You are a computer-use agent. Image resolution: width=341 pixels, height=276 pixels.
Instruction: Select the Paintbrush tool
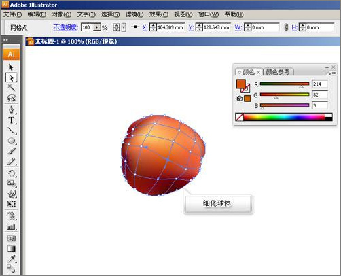(12, 151)
